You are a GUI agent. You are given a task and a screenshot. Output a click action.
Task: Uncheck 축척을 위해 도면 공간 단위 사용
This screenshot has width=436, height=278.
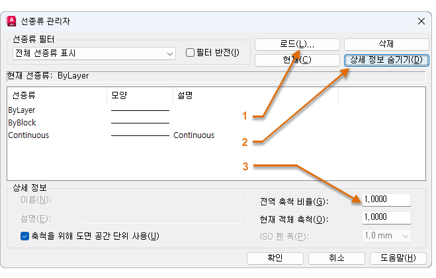[x=25, y=236]
